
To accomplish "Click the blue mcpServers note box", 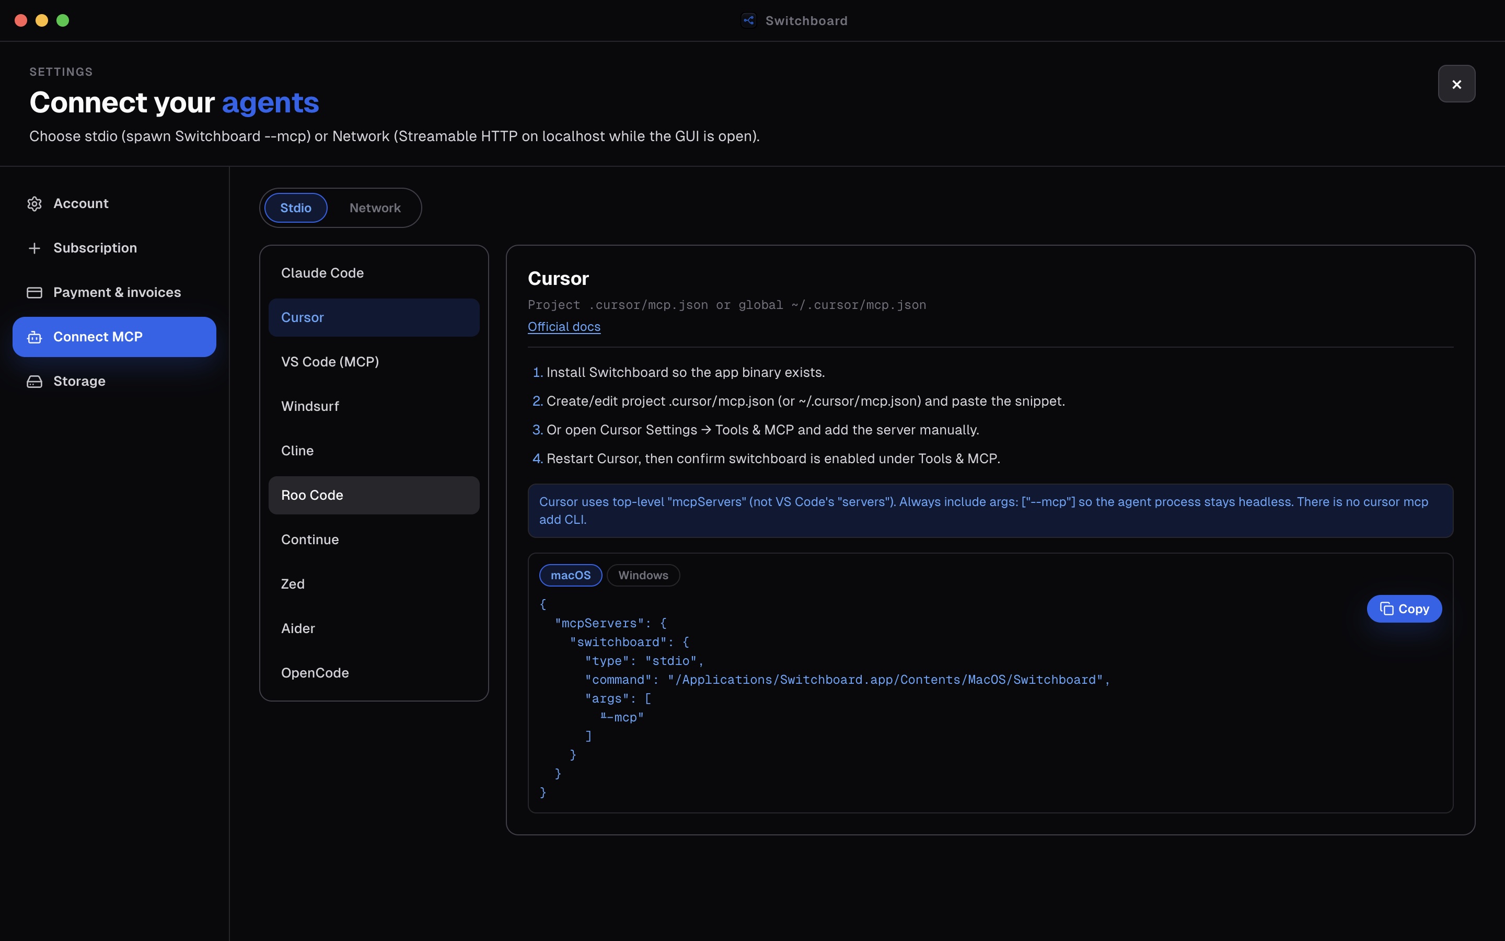I will click(990, 511).
